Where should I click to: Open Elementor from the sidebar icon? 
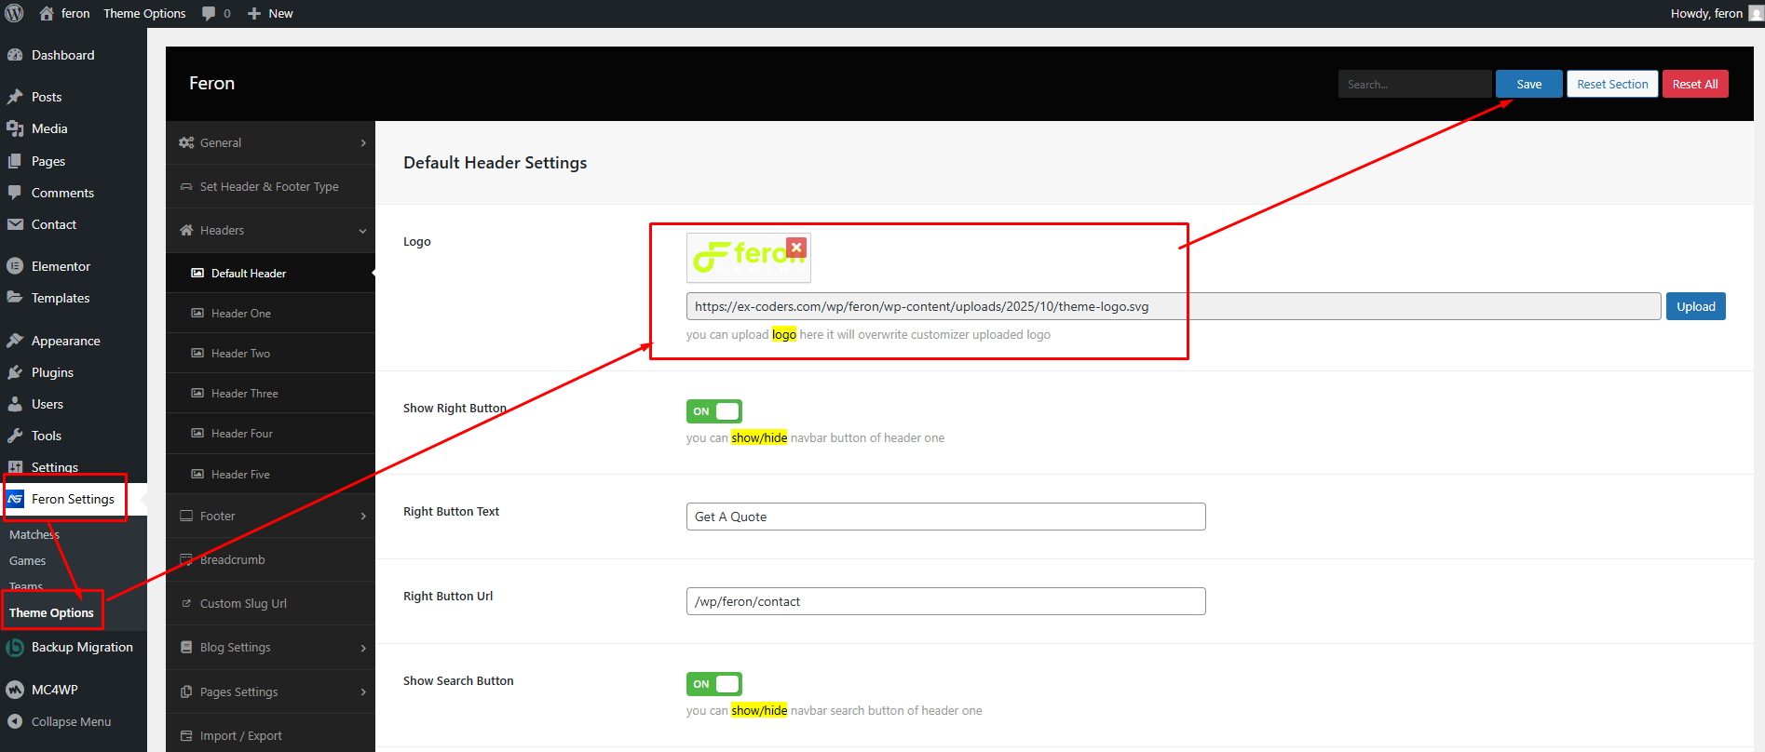[x=15, y=266]
